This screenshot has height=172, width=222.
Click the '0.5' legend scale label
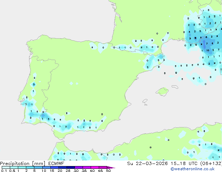point(12,171)
